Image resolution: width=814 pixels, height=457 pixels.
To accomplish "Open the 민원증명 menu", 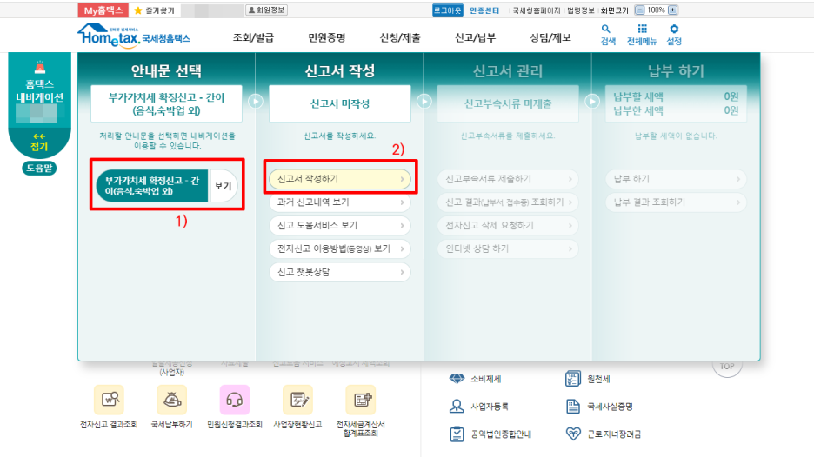I will [326, 37].
